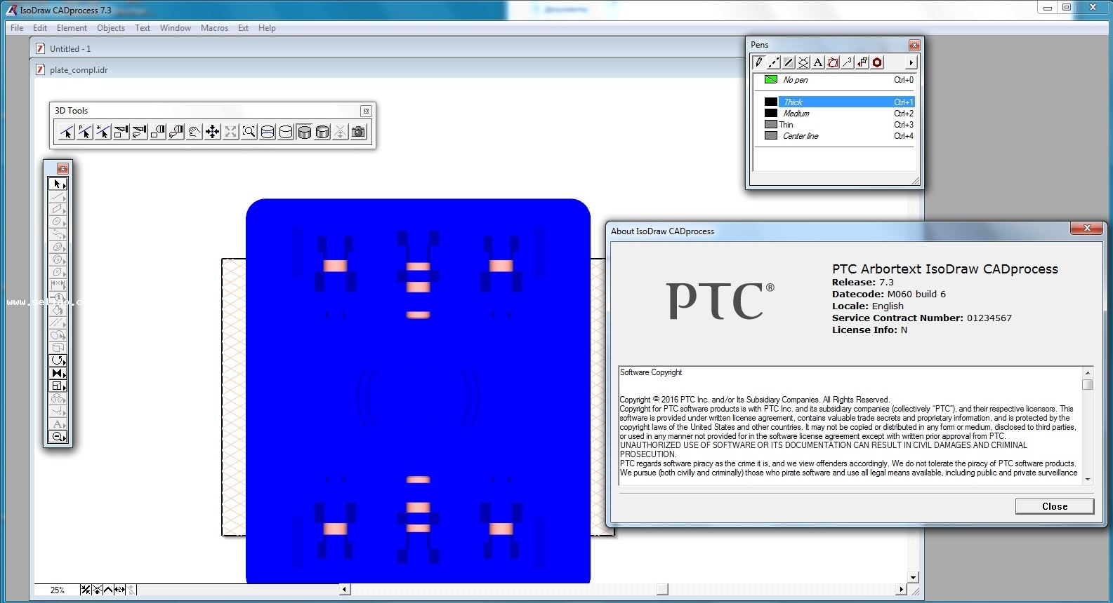Open the Help menu

[267, 28]
